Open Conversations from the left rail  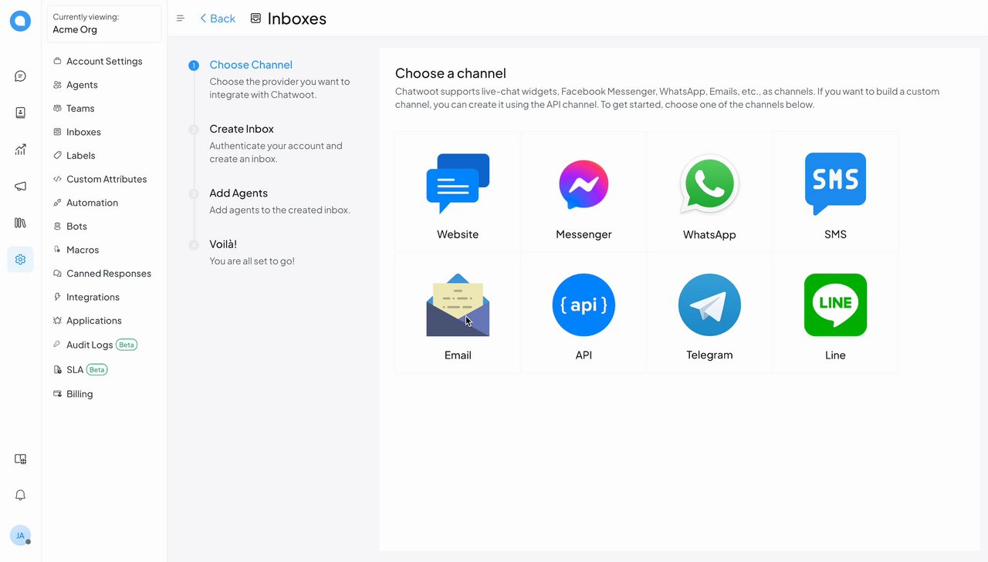(x=20, y=76)
